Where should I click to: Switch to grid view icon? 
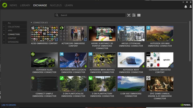139,15
